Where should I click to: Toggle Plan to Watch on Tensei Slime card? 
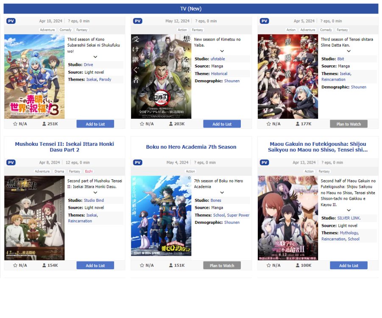[349, 124]
